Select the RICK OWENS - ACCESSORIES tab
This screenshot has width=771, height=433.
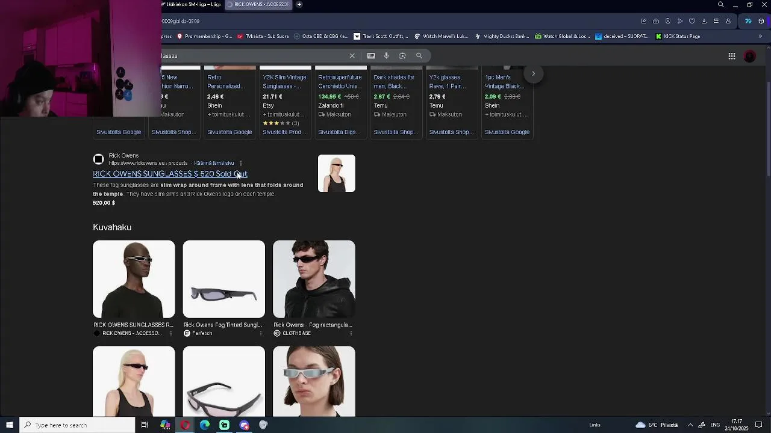(x=258, y=4)
